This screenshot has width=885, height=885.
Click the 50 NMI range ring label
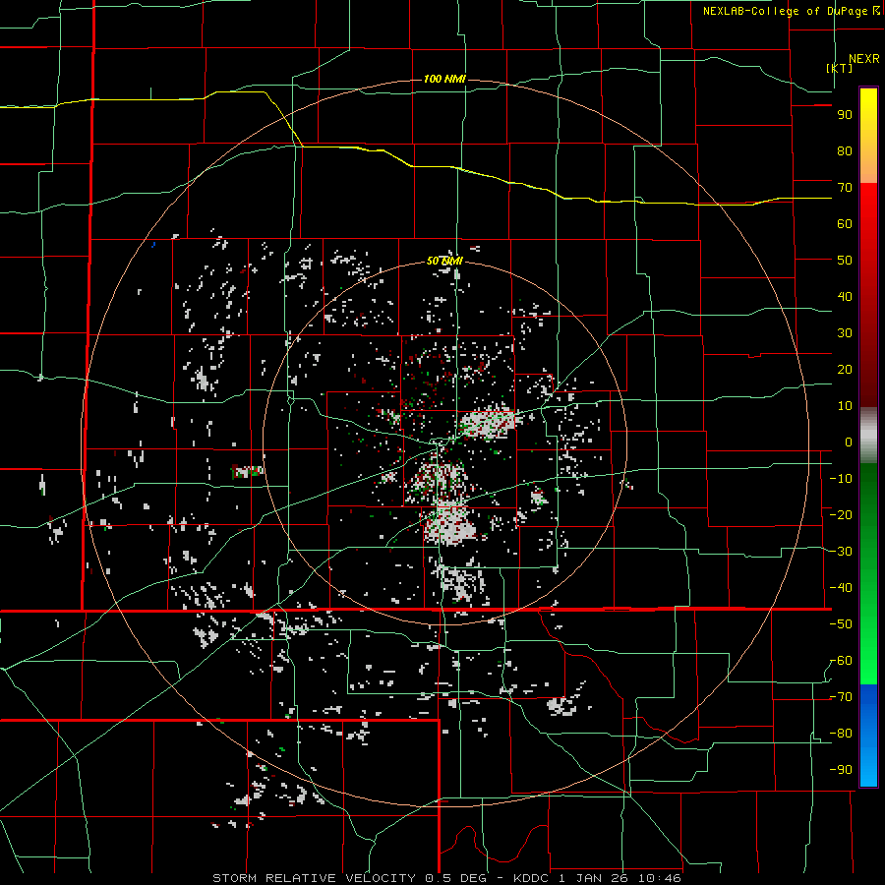[x=444, y=261]
